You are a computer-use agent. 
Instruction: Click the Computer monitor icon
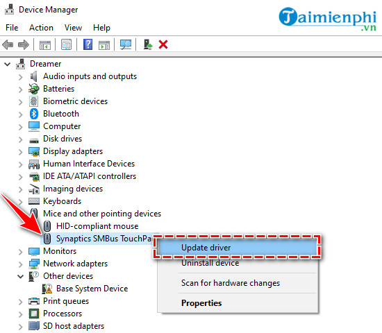click(x=34, y=126)
